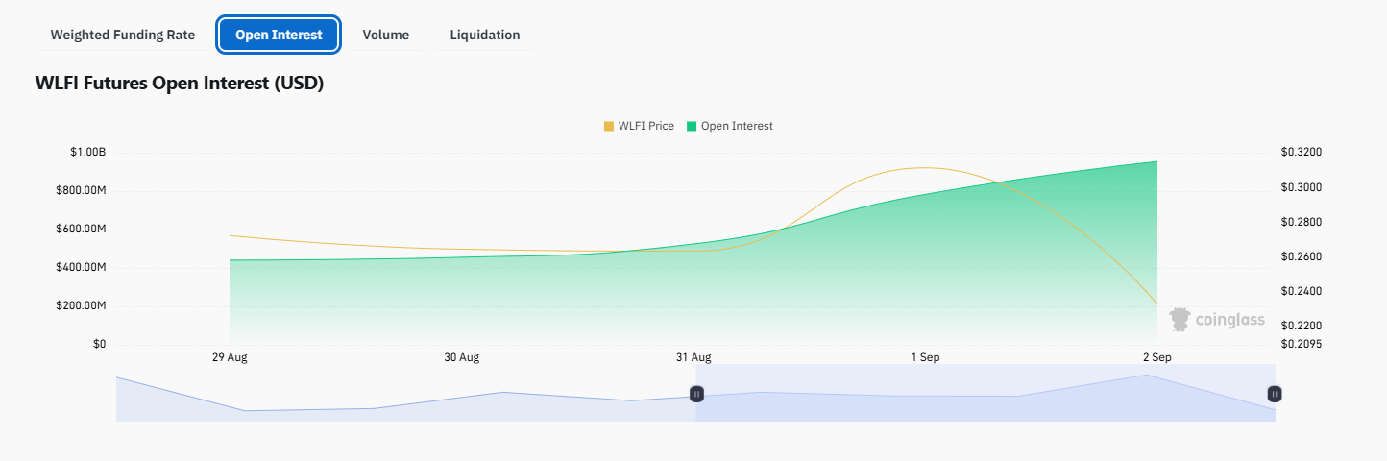Click the selected range in the overview slider
1387x461 pixels.
985,393
